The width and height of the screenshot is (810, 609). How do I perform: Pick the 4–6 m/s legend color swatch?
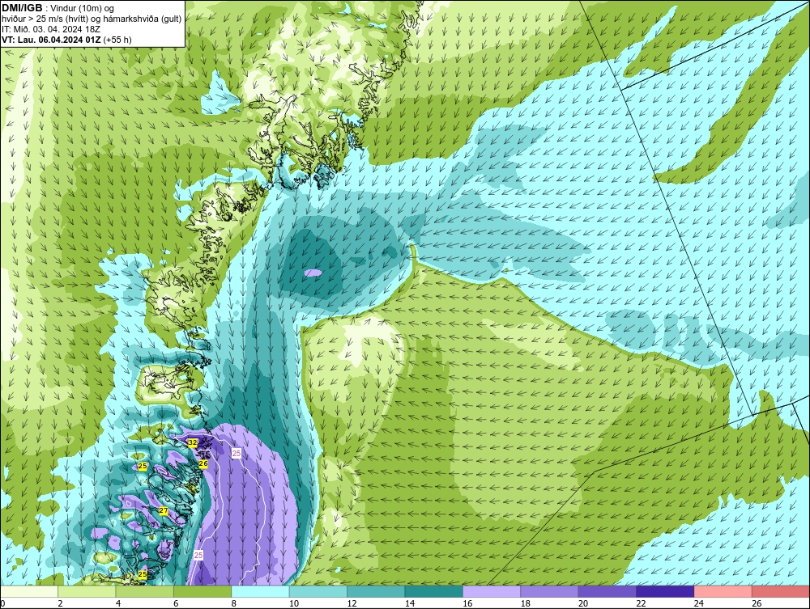tap(145, 591)
